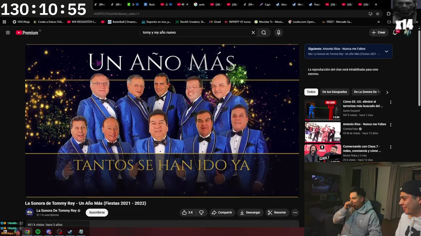Viewport: 421px width, 236px height.
Task: Switch to the Rock browser tab
Action: (150, 5)
